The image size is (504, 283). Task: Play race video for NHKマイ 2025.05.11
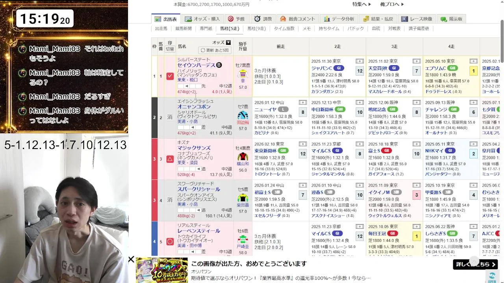(474, 144)
